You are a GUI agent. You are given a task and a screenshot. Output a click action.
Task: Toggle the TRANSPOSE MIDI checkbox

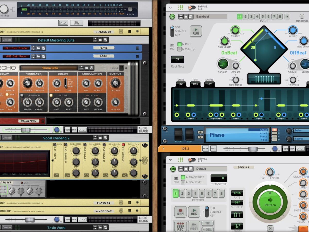point(183,177)
